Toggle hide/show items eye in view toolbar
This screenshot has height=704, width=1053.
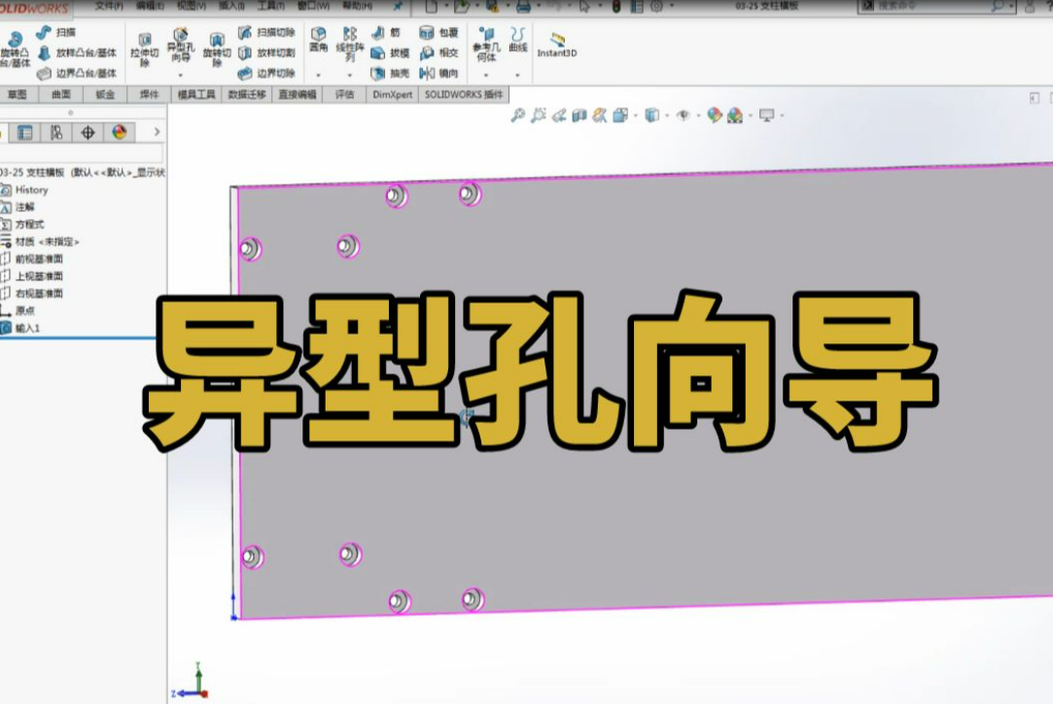684,116
